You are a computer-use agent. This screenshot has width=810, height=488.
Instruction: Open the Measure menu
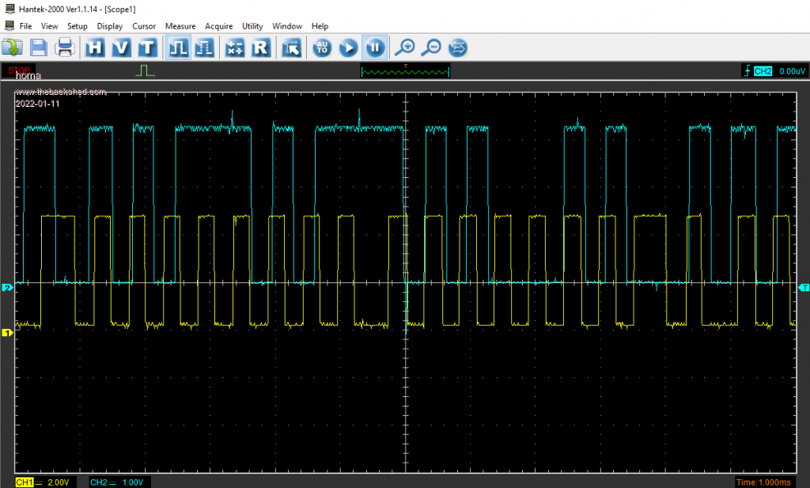coord(180,26)
